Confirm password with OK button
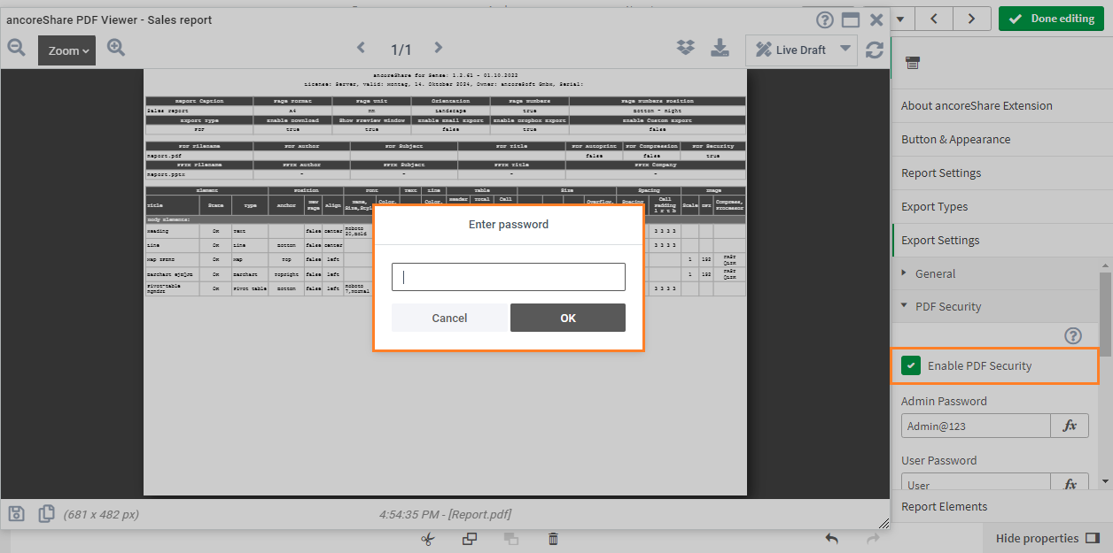The image size is (1113, 553). (x=568, y=318)
